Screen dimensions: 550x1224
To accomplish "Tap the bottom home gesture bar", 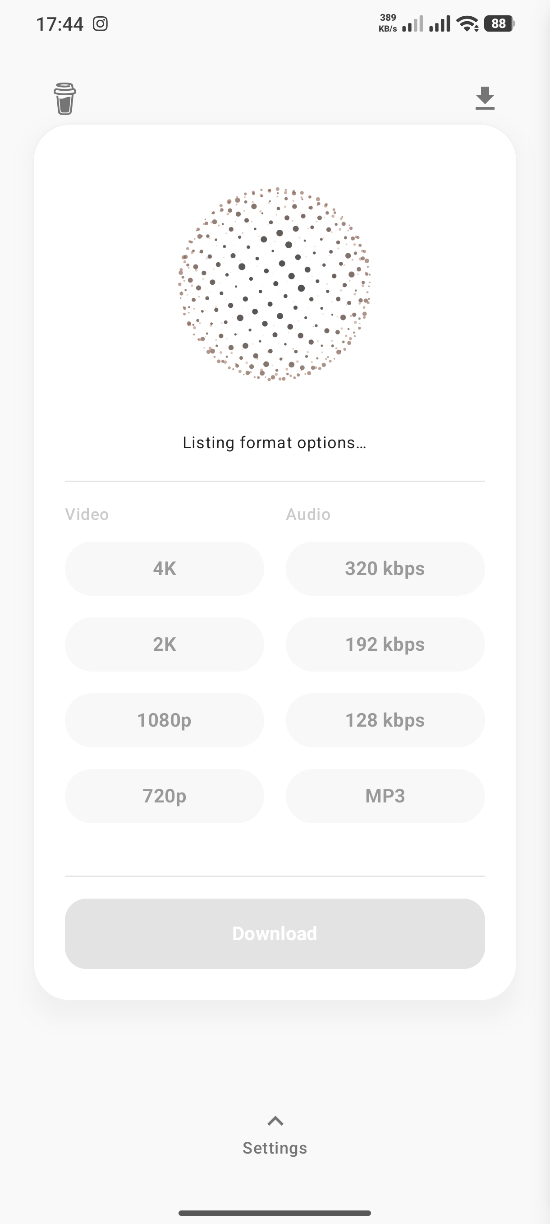I will tap(275, 1213).
